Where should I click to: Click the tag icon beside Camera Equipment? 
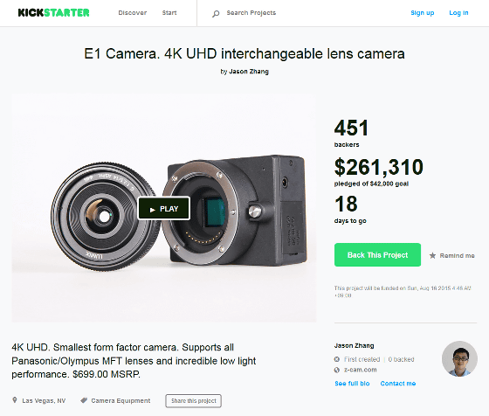[x=84, y=400]
